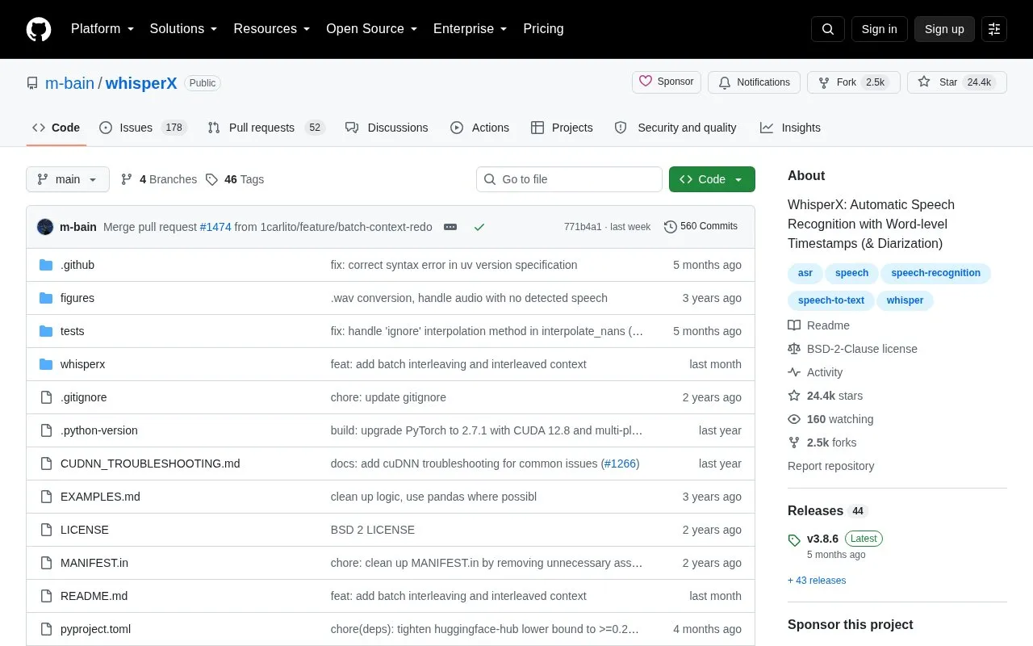Go to the Discussions tab
Screen dimensions: 1033x646
387,128
